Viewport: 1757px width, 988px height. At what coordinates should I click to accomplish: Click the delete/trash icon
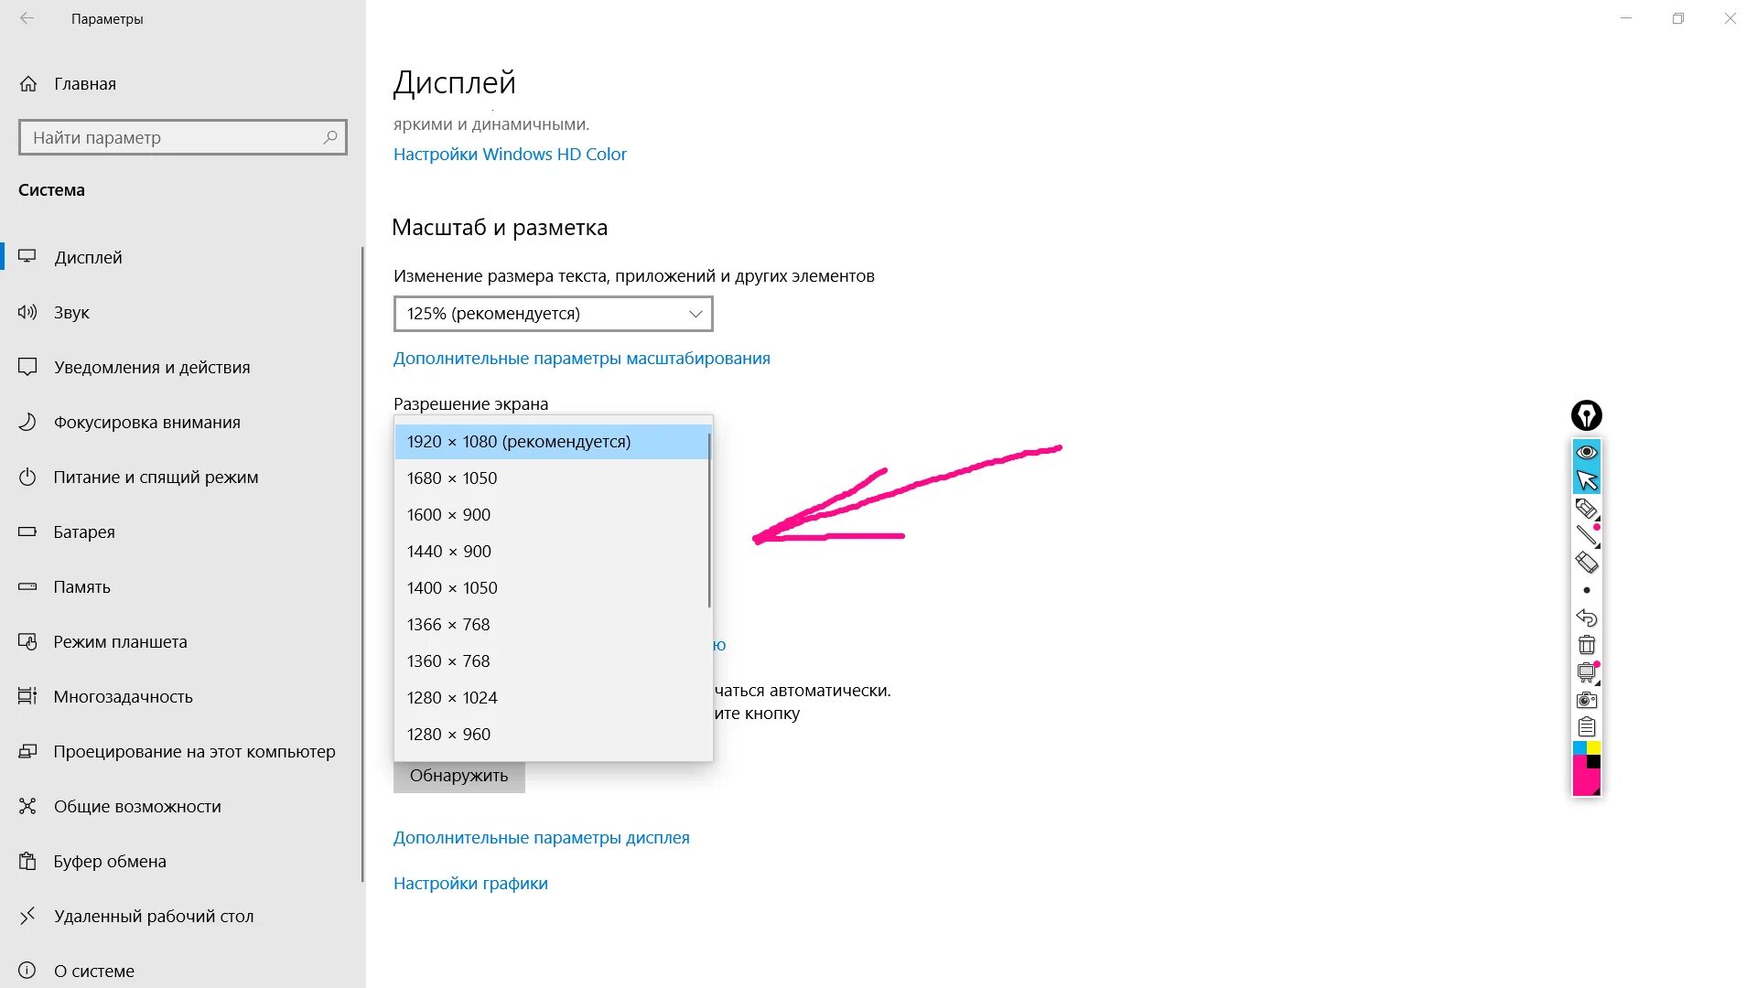1586,644
